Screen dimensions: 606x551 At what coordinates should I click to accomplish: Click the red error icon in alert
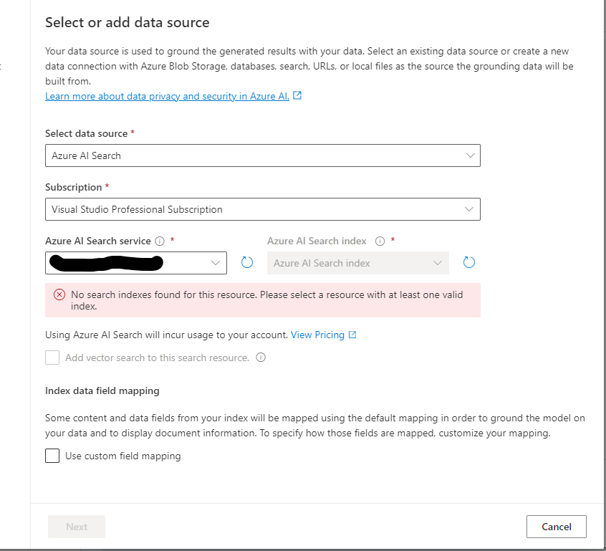tap(59, 295)
